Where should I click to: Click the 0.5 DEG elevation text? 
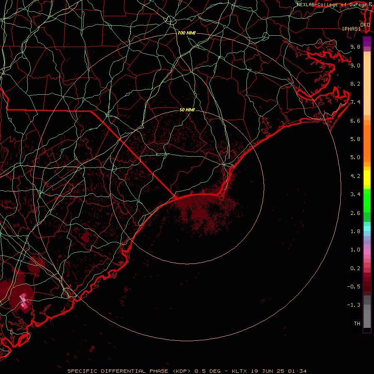click(207, 371)
